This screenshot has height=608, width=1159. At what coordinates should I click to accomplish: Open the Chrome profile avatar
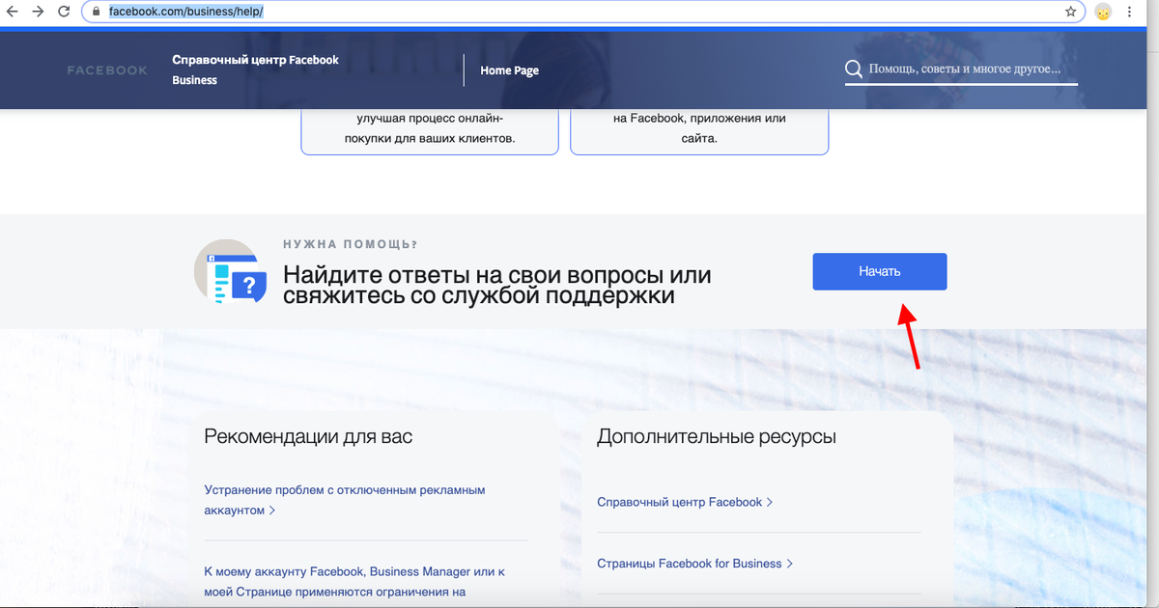[x=1103, y=13]
